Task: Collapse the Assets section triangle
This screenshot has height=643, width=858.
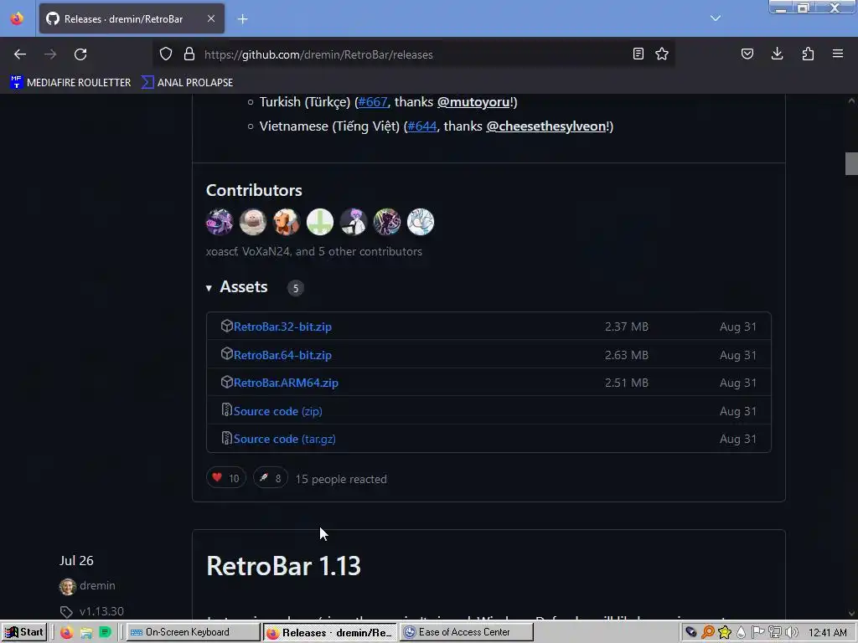Action: tap(209, 288)
